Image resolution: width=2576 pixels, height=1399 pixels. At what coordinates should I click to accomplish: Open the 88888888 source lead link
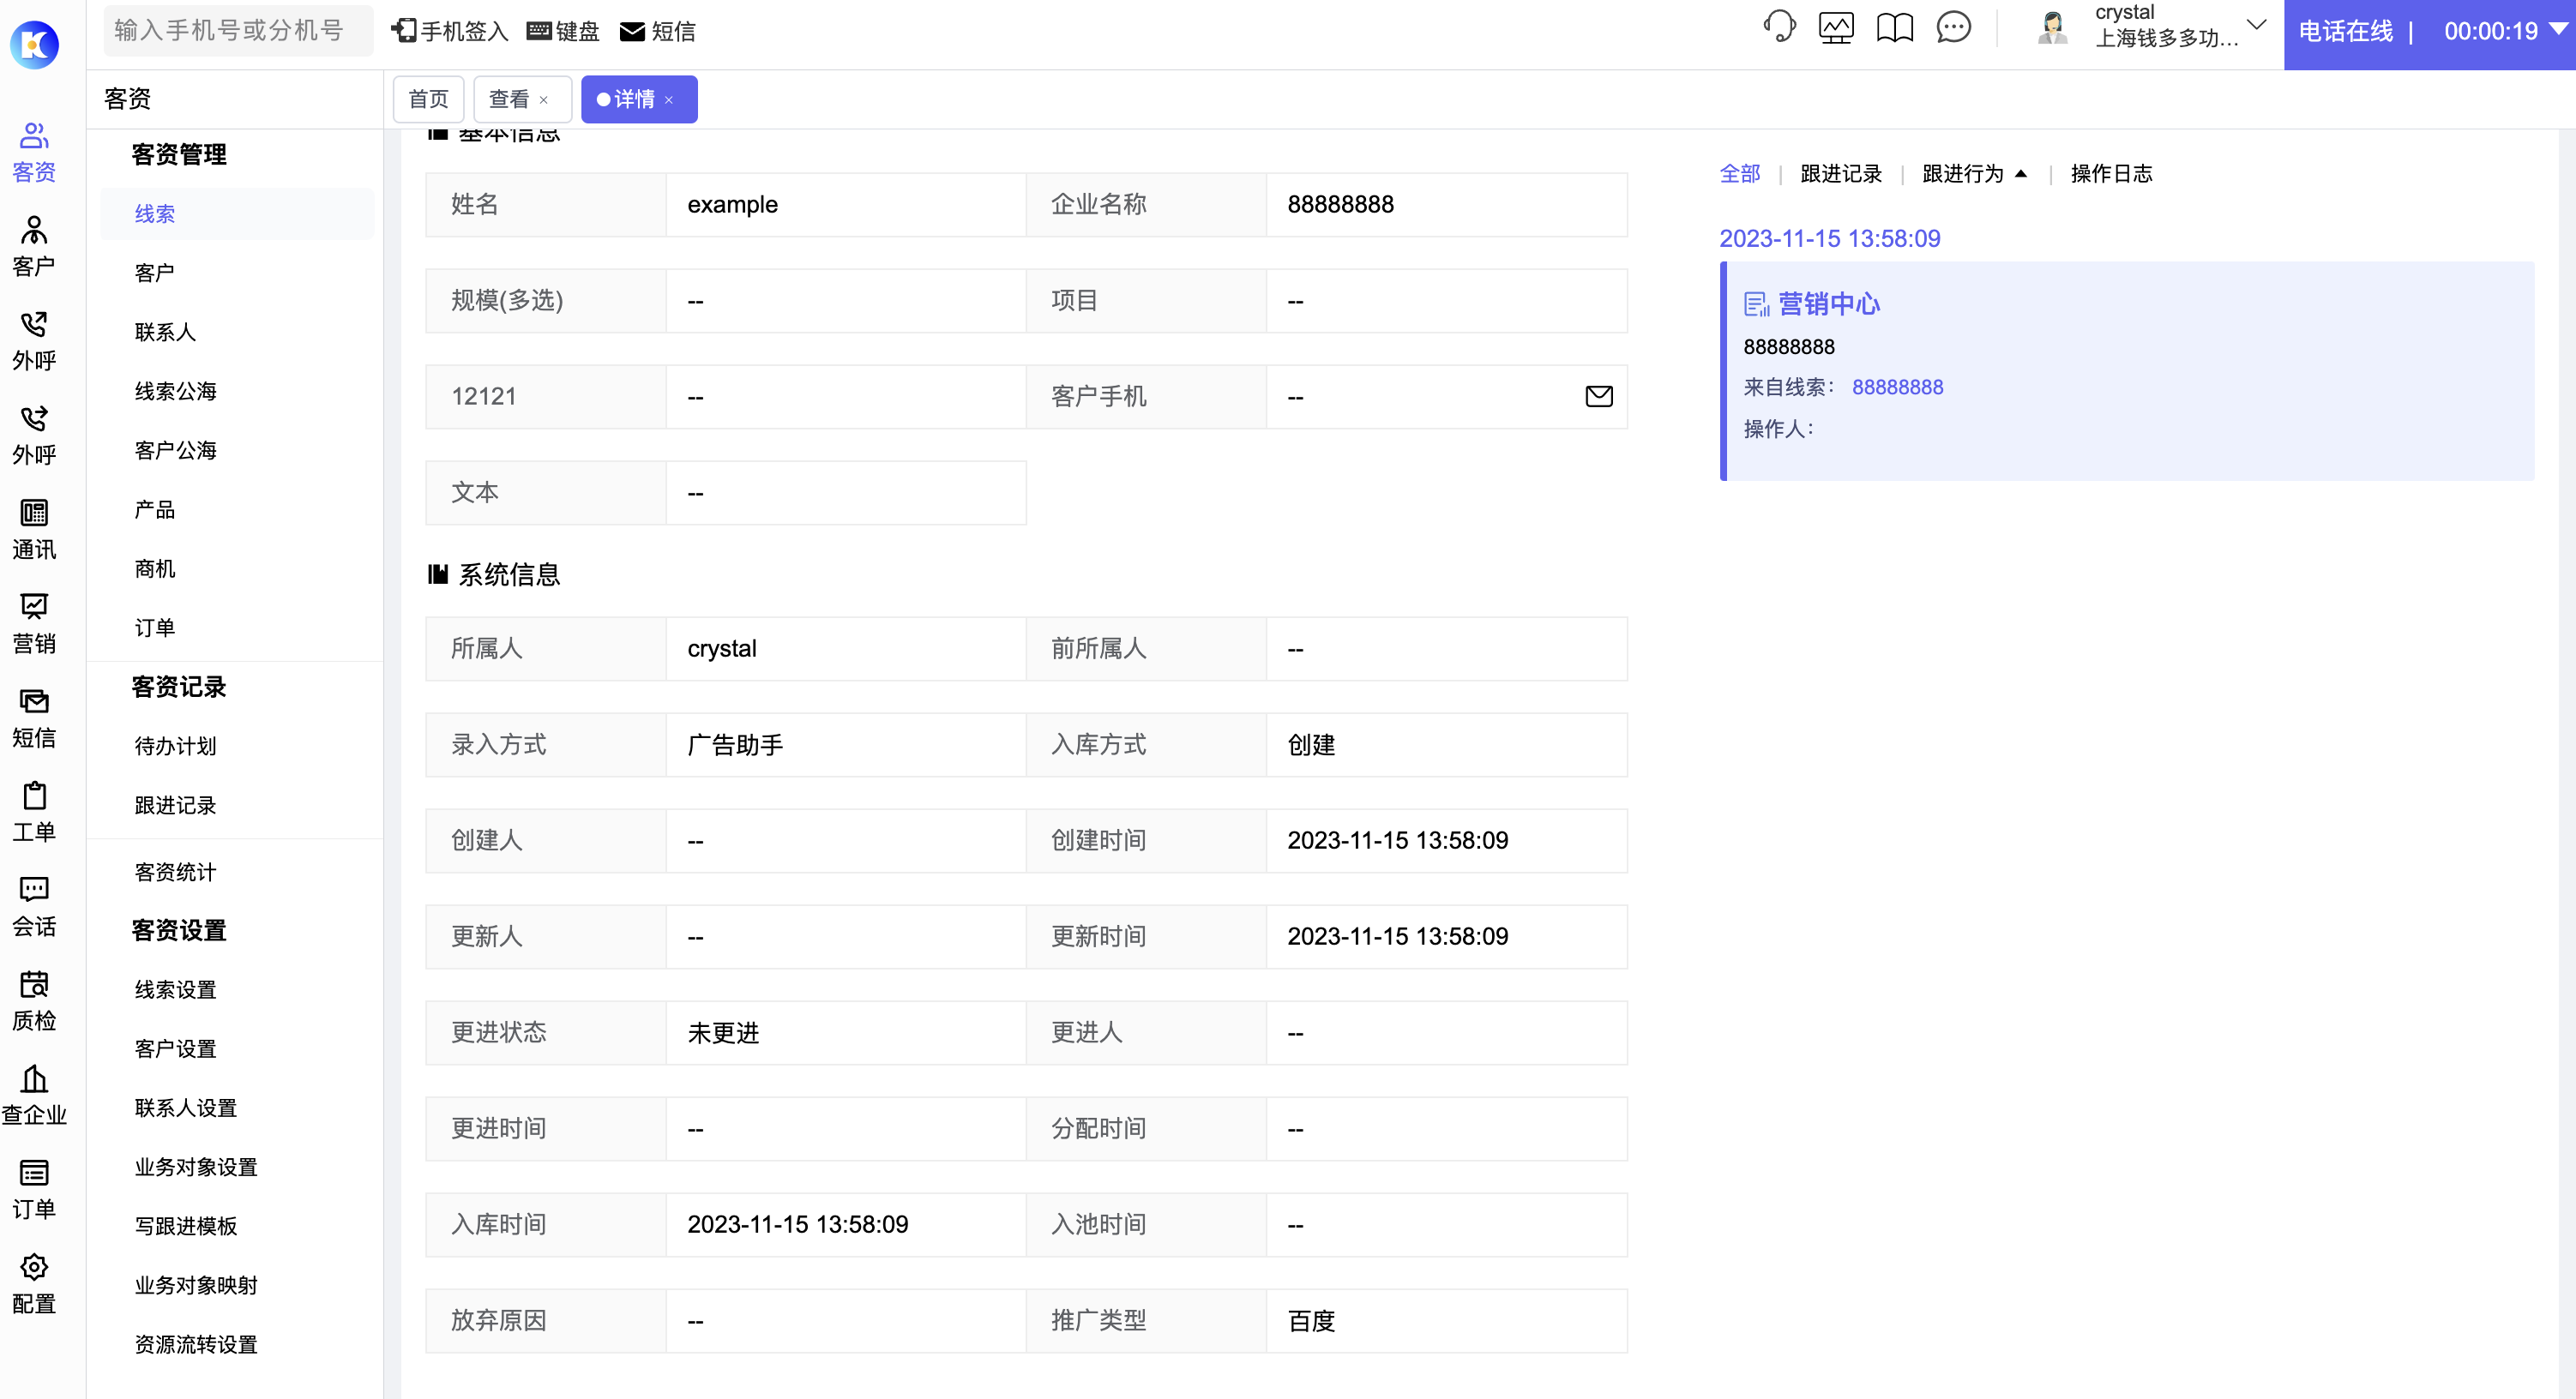pyautogui.click(x=1897, y=387)
